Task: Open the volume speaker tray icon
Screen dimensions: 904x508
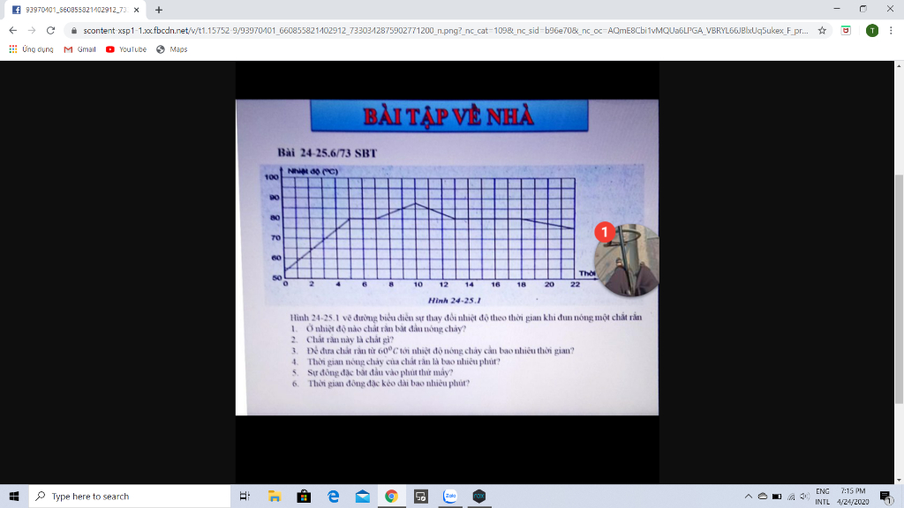Action: (804, 496)
